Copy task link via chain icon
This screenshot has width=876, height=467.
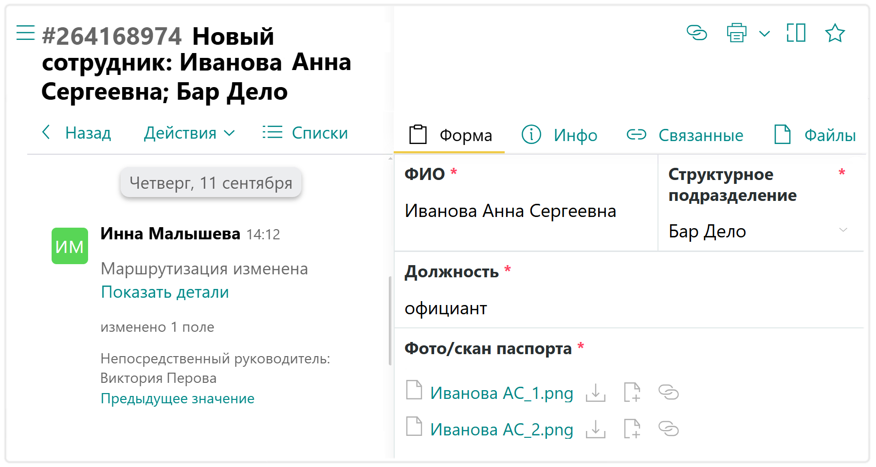point(696,33)
